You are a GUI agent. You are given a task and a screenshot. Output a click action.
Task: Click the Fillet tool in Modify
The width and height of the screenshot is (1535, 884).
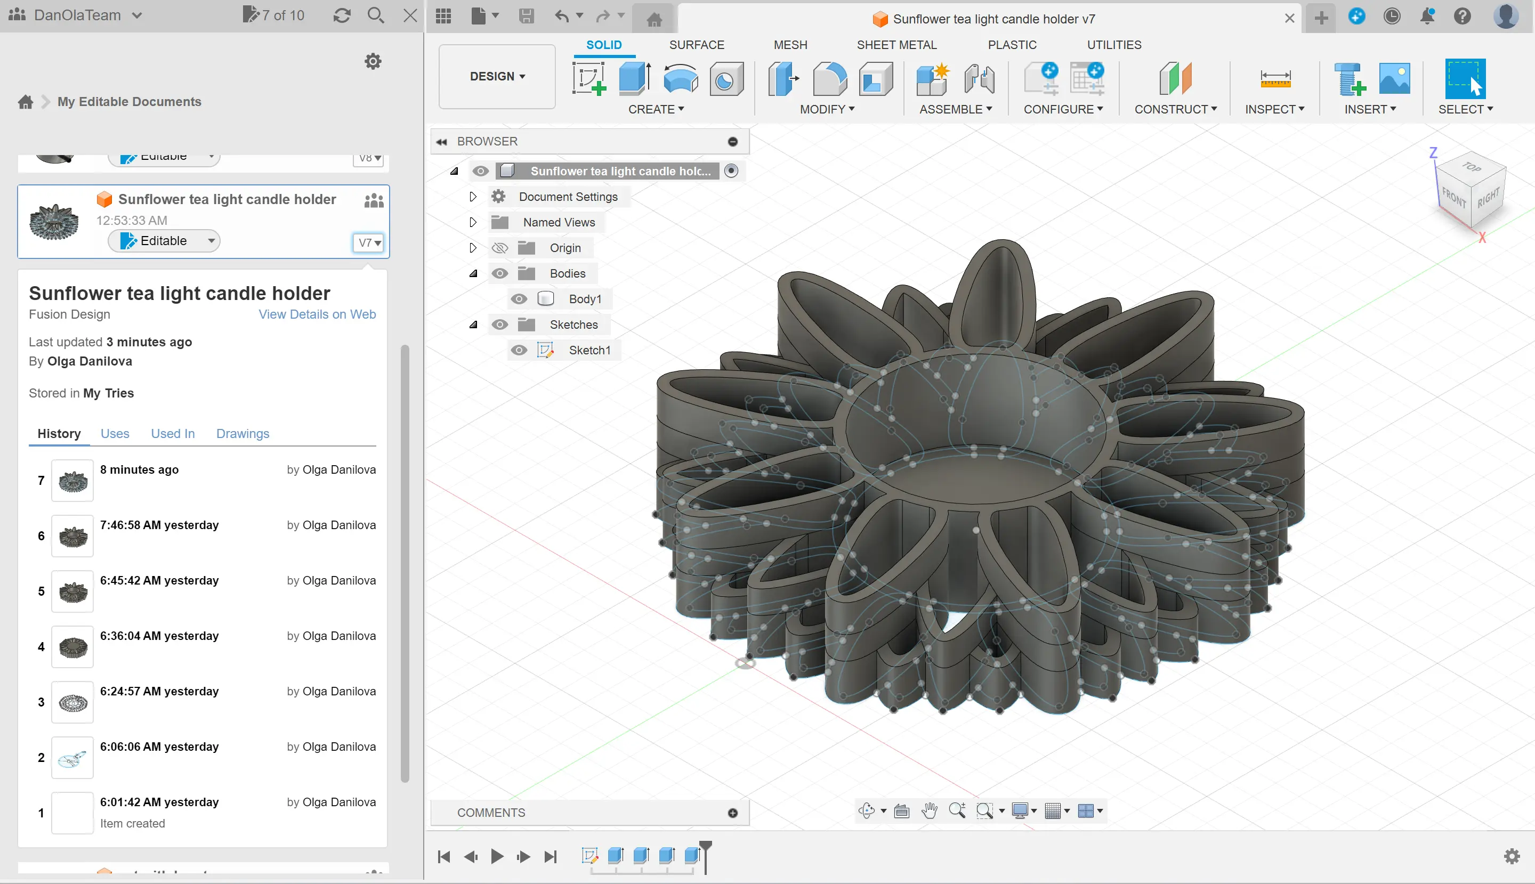[x=829, y=79]
